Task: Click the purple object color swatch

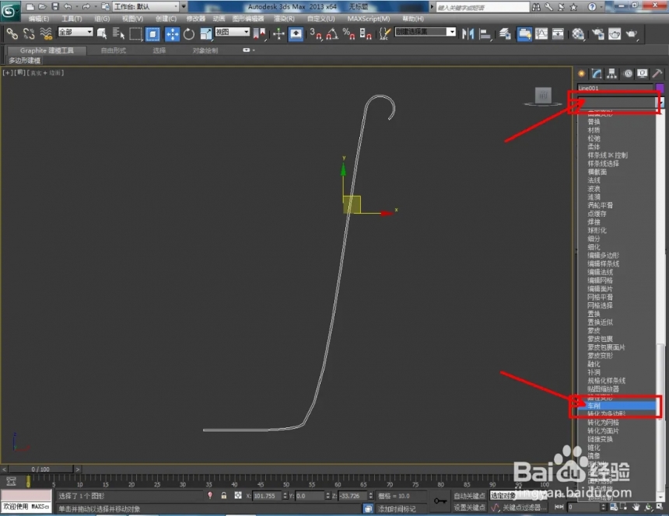Action: click(660, 88)
